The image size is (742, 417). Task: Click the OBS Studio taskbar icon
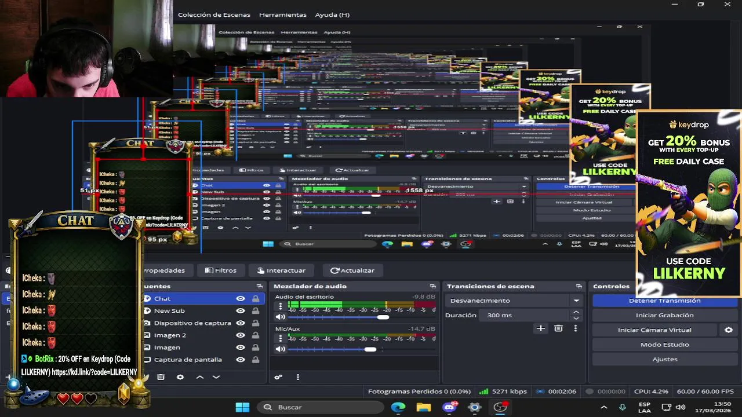coord(500,407)
